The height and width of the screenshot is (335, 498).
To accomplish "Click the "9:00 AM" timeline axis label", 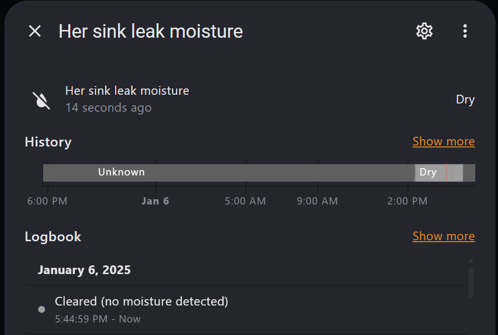I will click(317, 201).
